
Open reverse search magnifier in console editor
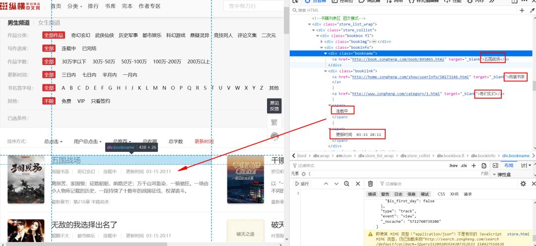[346, 184]
